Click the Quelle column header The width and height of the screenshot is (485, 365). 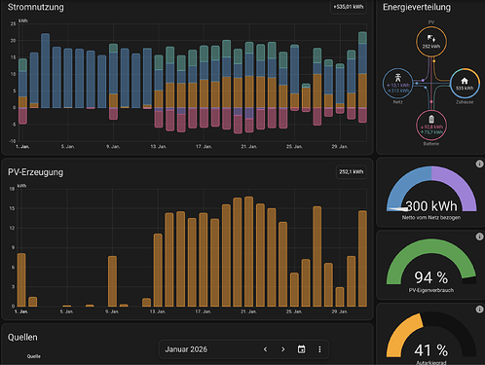[34, 356]
